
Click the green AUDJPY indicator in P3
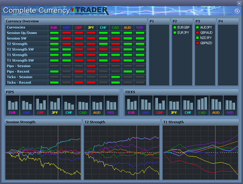pos(197,28)
